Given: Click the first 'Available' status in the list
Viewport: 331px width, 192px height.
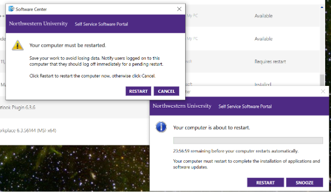Looking at the screenshot, I should click(x=264, y=16).
